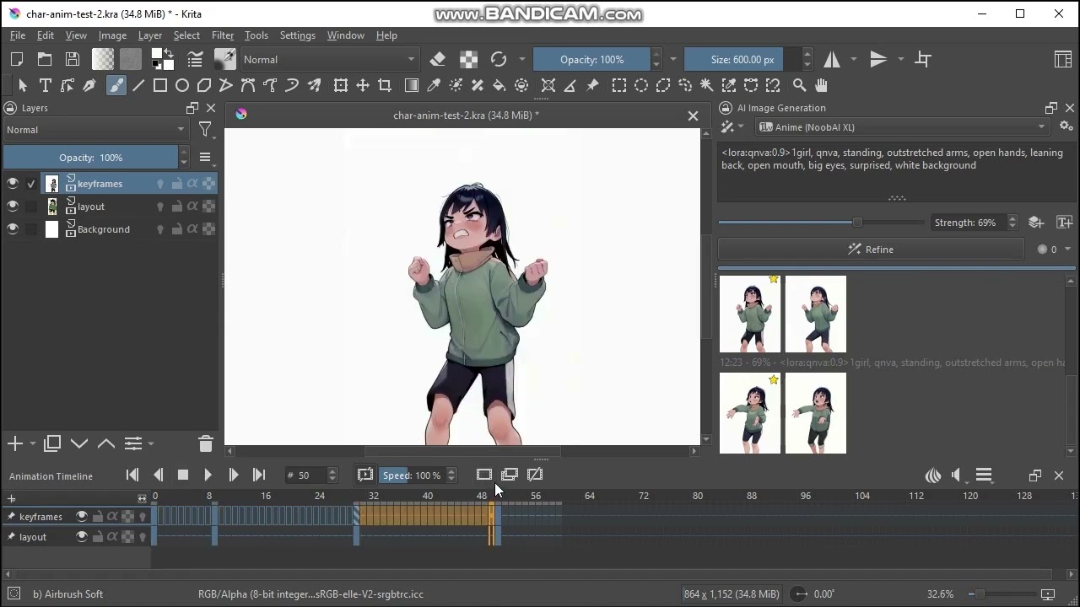Add a new layer with plus

(x=14, y=443)
